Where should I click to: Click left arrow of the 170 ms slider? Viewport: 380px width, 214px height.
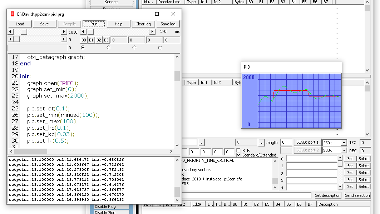(83, 32)
